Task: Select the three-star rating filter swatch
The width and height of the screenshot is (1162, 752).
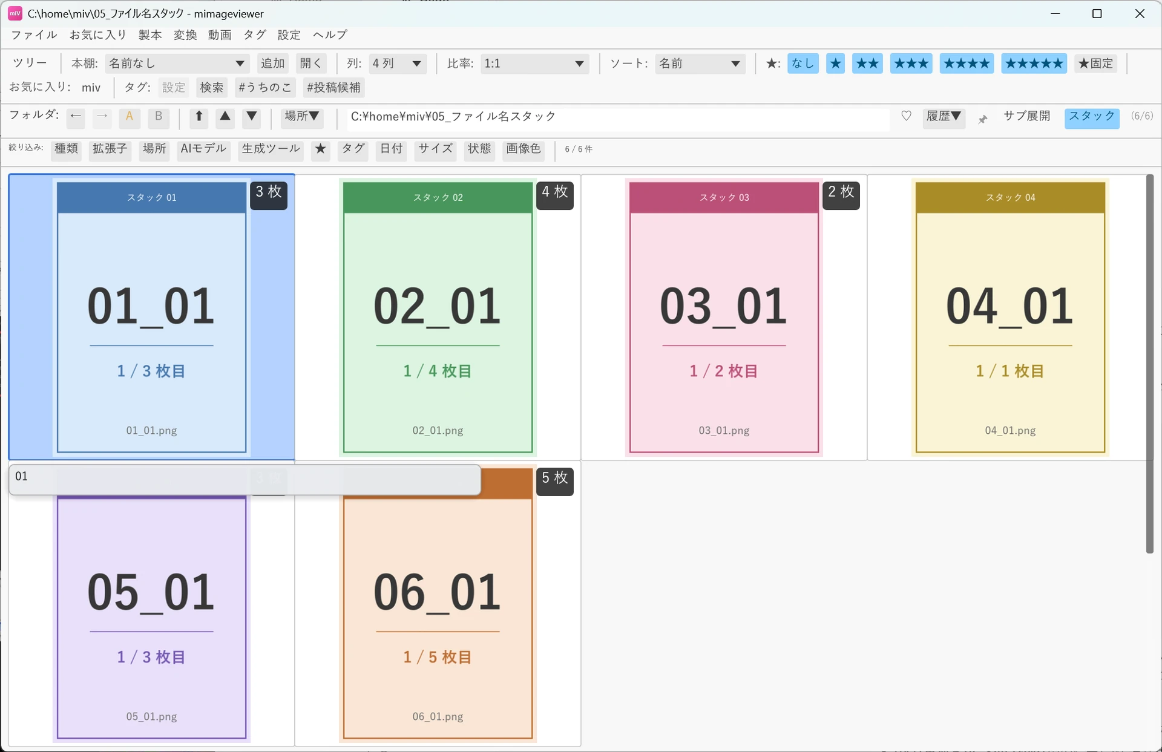Action: tap(911, 64)
